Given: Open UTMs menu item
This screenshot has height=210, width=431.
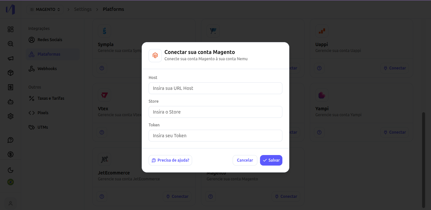Looking at the screenshot, I should pos(53,127).
